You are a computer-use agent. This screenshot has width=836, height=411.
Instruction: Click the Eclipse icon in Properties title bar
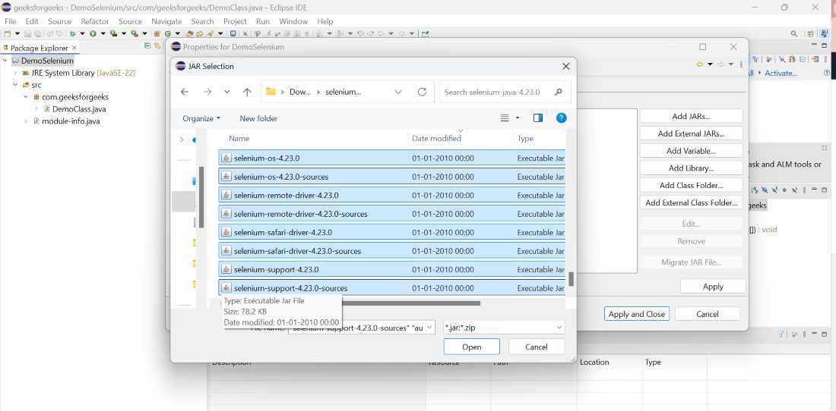tap(176, 46)
